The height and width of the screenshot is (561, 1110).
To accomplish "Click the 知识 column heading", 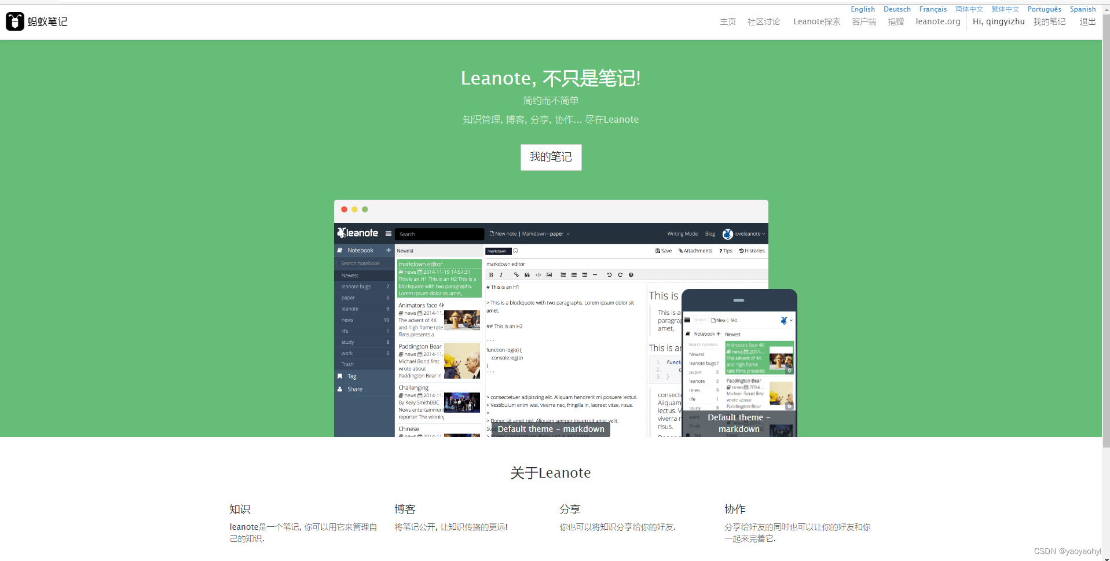I will [x=240, y=509].
